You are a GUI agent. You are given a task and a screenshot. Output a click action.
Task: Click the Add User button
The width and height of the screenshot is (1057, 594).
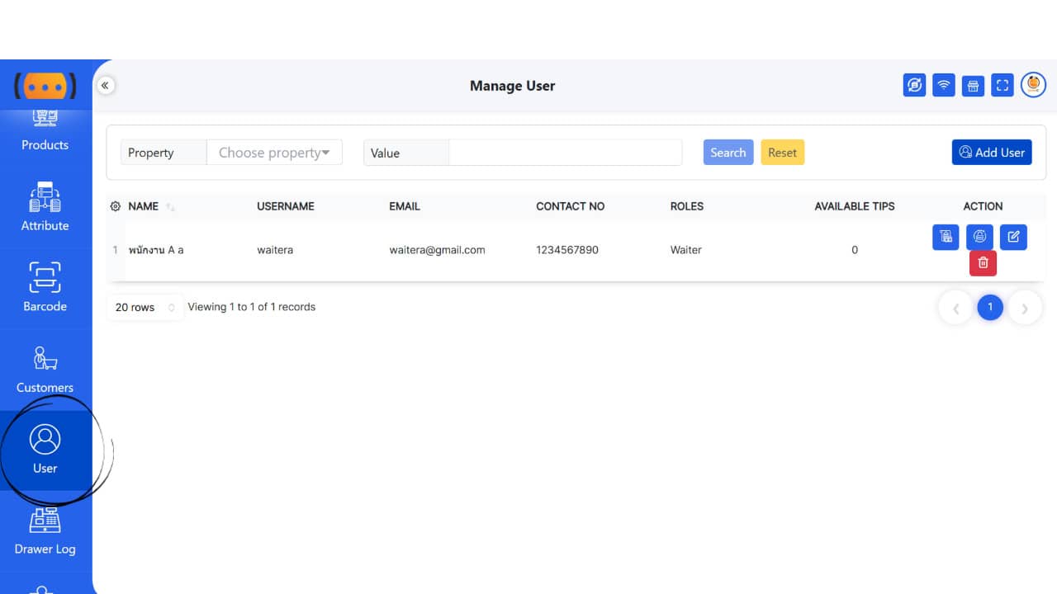pyautogui.click(x=991, y=153)
